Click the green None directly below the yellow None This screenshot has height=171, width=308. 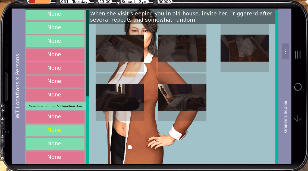(x=55, y=144)
